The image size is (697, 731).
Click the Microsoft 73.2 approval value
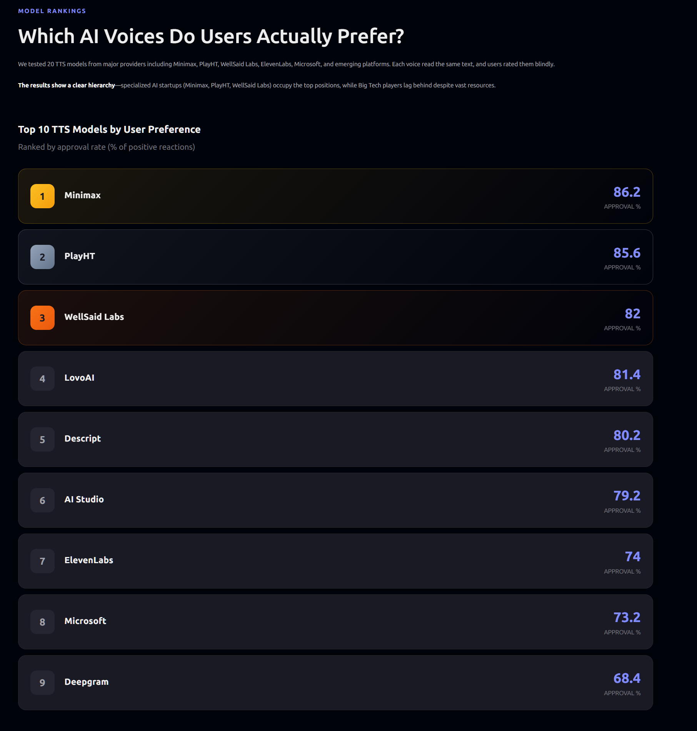[x=627, y=617]
